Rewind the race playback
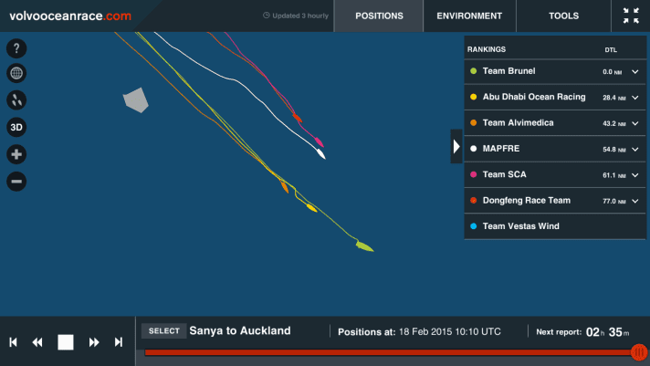The height and width of the screenshot is (366, 650). [37, 342]
